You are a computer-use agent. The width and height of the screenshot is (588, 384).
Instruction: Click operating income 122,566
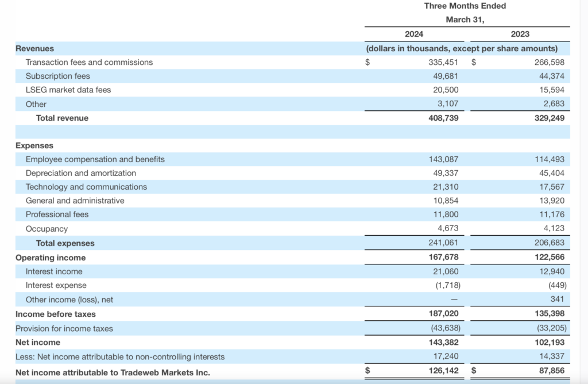[550, 258]
